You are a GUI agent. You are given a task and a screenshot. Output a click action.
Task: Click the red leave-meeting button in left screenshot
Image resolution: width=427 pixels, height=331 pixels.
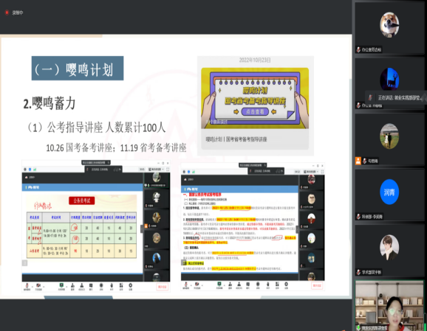(163, 287)
